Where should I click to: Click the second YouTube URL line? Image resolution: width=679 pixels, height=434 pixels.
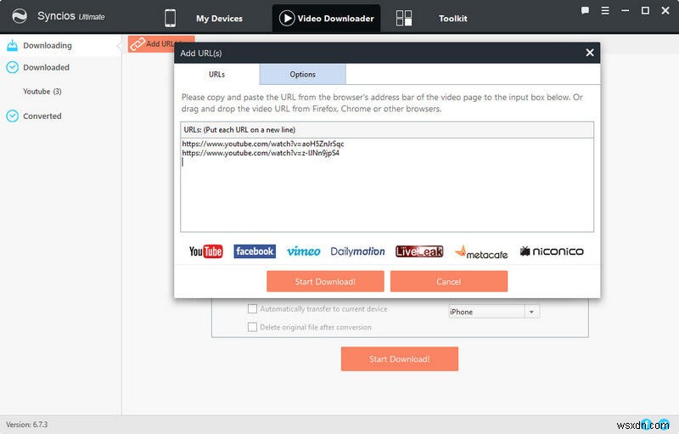pyautogui.click(x=261, y=153)
